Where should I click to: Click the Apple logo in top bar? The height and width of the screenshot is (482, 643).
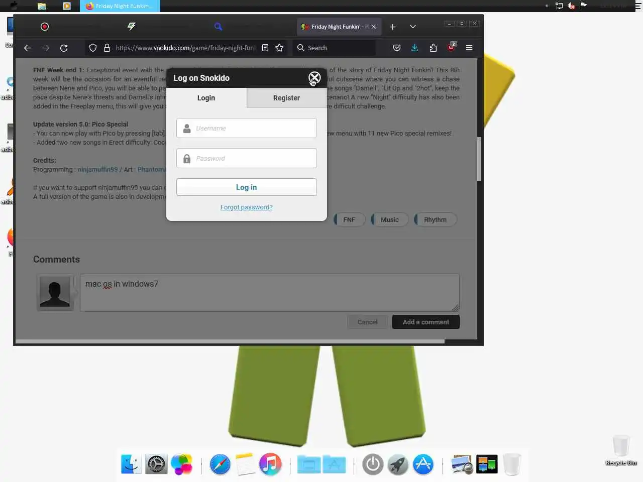click(x=14, y=6)
